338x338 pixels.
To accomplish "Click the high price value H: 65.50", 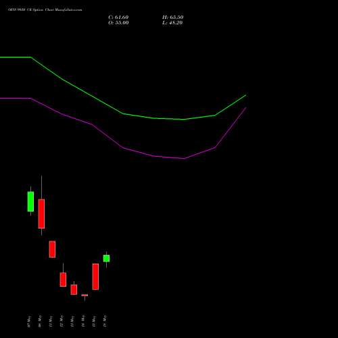I will tap(172, 18).
